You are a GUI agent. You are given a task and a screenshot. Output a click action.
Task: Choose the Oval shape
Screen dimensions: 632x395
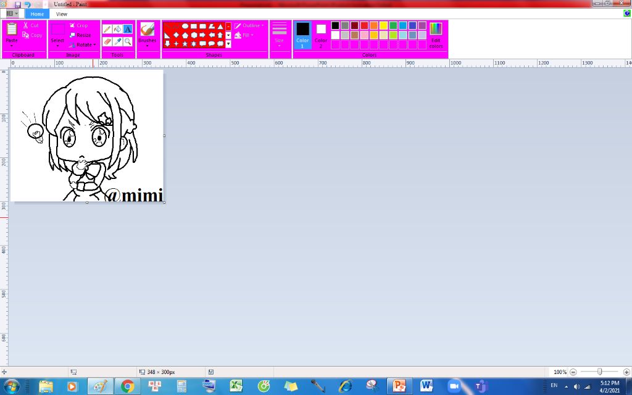click(x=185, y=26)
